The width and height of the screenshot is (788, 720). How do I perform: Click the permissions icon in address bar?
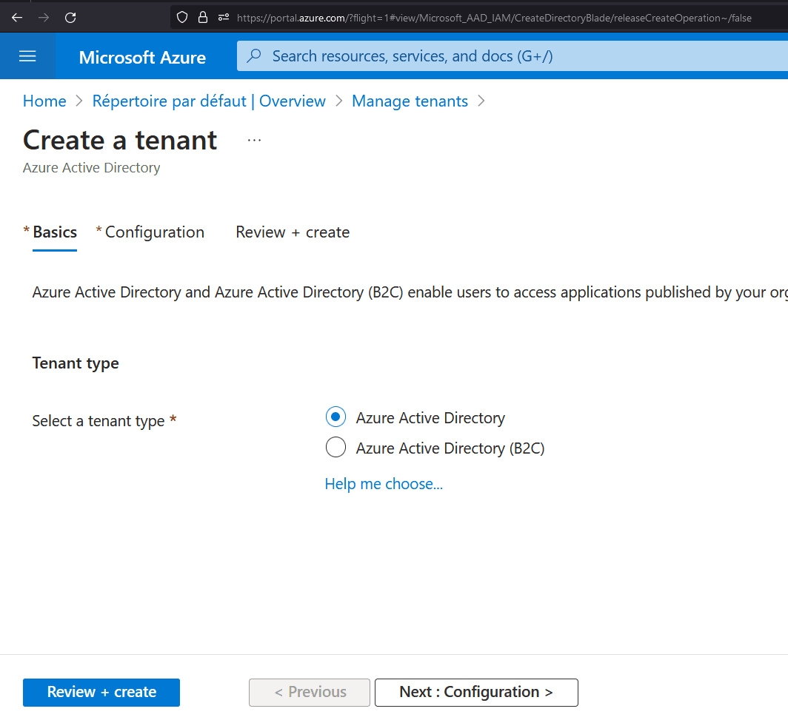coord(223,17)
